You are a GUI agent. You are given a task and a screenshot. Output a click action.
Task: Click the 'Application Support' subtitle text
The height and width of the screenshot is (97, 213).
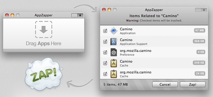click(134, 44)
